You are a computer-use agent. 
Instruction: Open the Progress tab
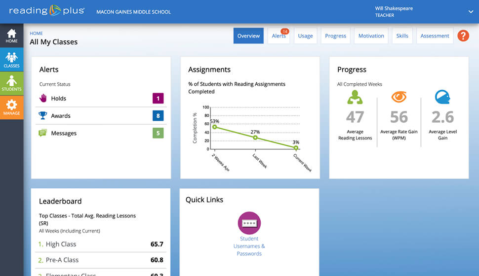coord(335,36)
